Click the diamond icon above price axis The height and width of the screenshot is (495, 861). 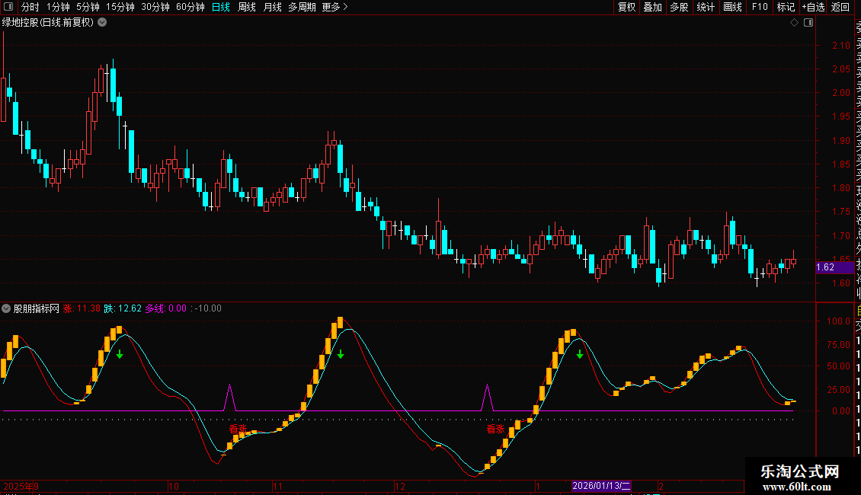794,22
